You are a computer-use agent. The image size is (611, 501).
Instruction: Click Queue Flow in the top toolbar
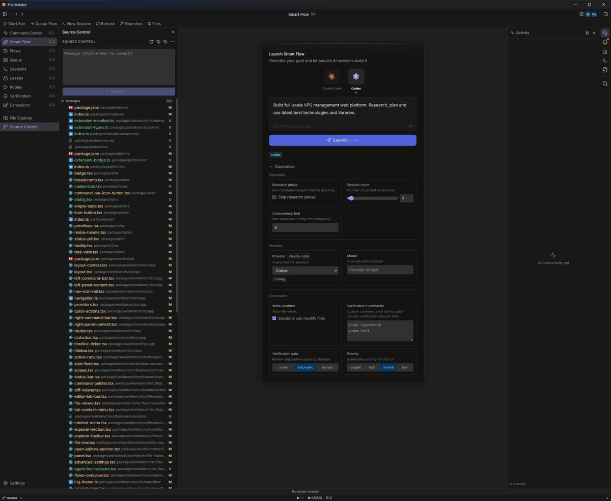[44, 23]
